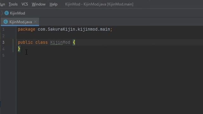This screenshot has height=114, width=203.
Task: Click the KijinMod breadcrumb class icon
Action: (7, 13)
